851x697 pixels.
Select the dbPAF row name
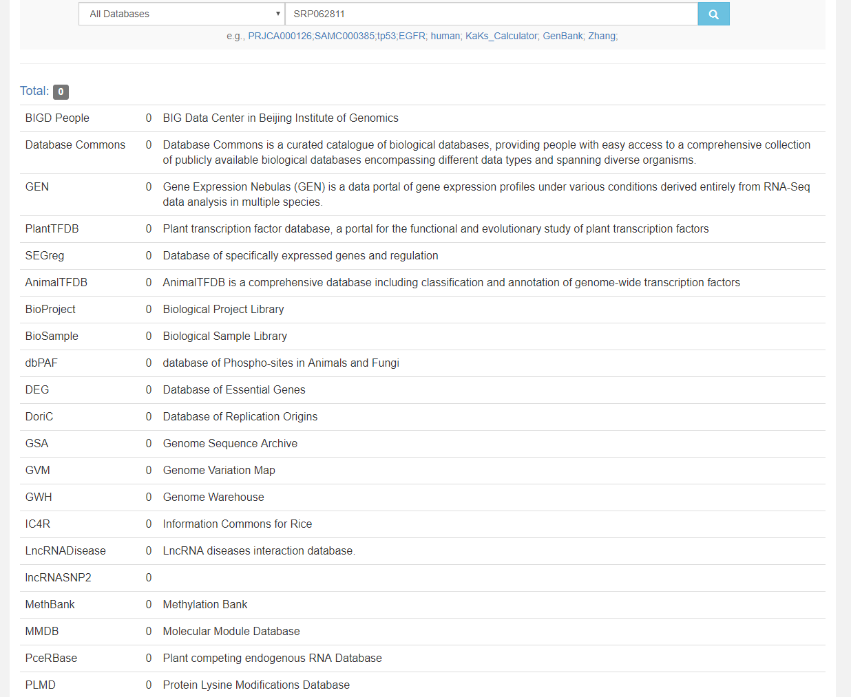41,363
